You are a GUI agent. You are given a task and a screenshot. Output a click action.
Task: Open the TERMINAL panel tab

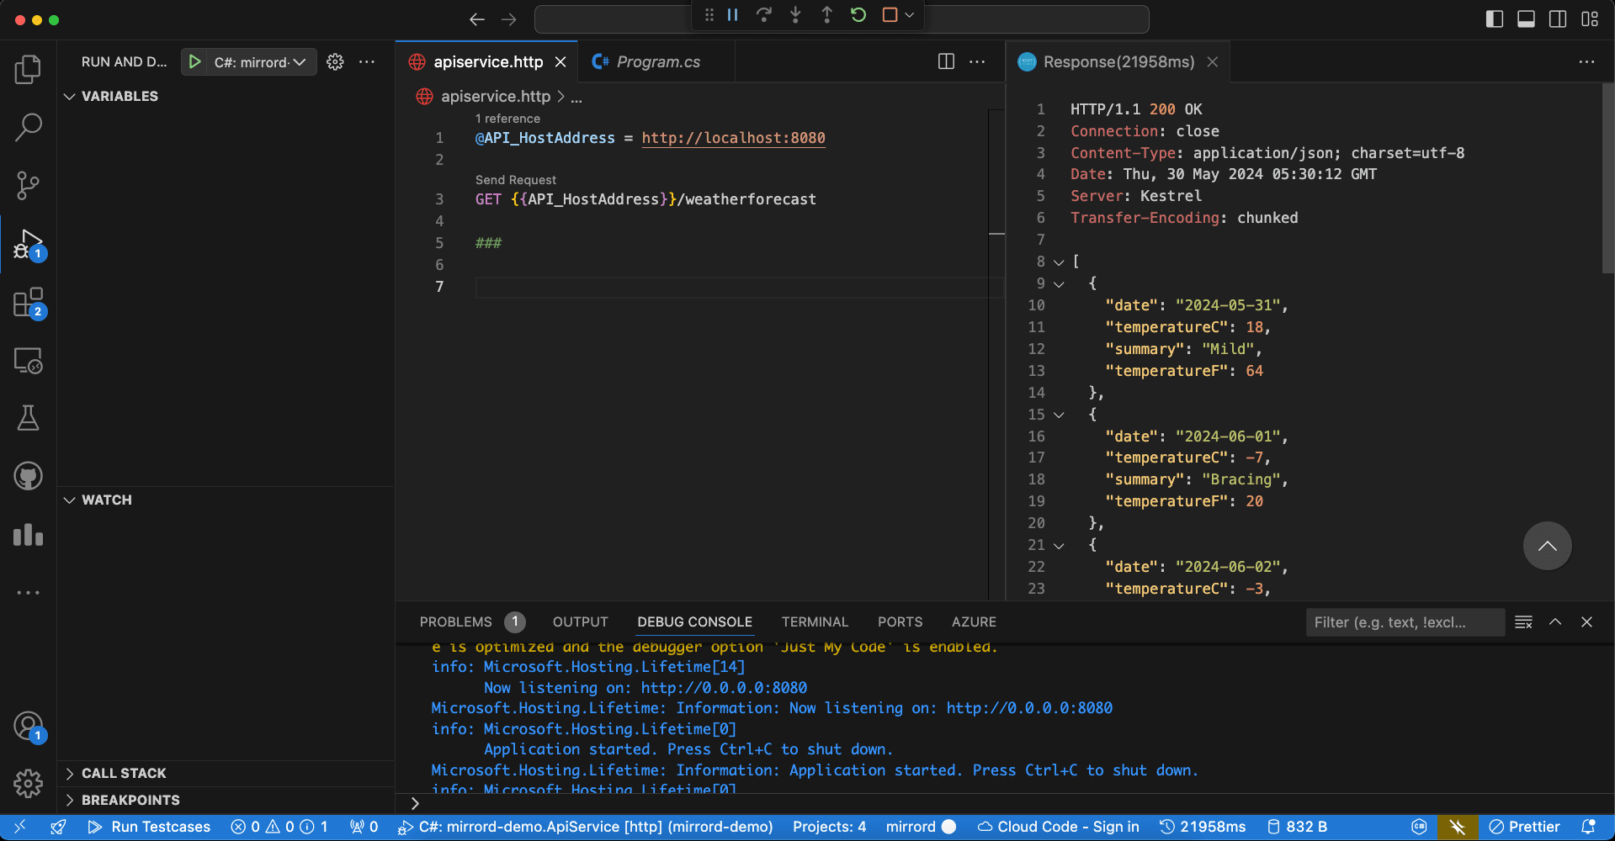click(x=815, y=621)
